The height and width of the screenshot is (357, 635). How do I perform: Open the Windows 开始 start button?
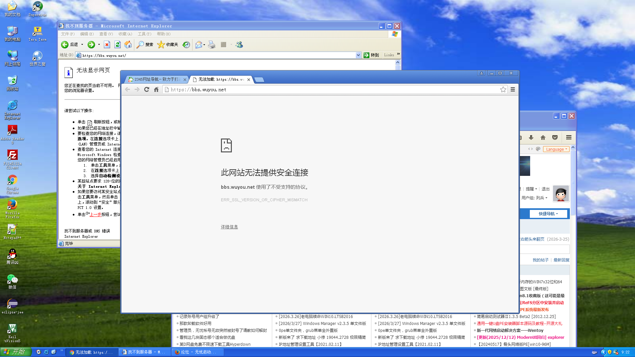[15, 352]
